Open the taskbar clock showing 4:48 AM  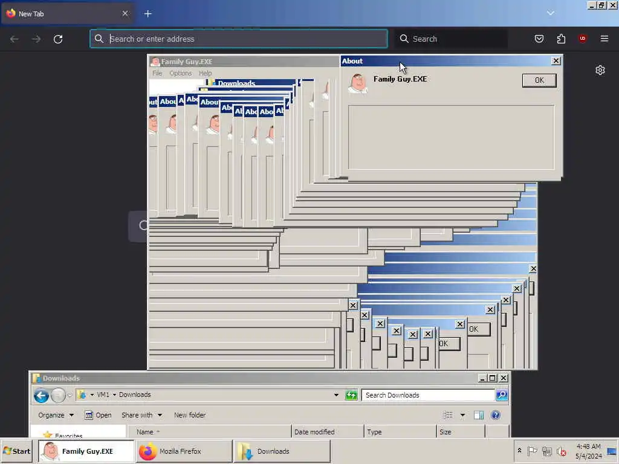click(588, 451)
